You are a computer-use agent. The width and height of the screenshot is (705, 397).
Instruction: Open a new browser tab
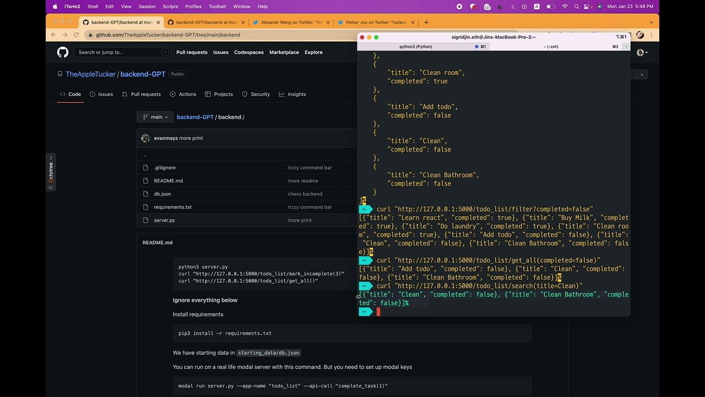click(426, 23)
